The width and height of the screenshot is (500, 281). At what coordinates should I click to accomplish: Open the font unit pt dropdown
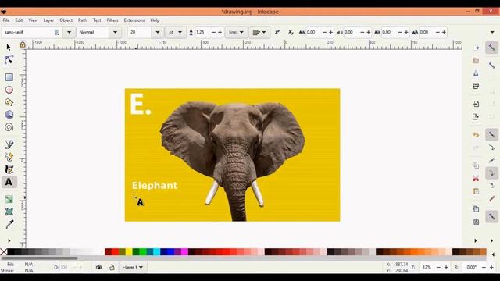pos(175,32)
